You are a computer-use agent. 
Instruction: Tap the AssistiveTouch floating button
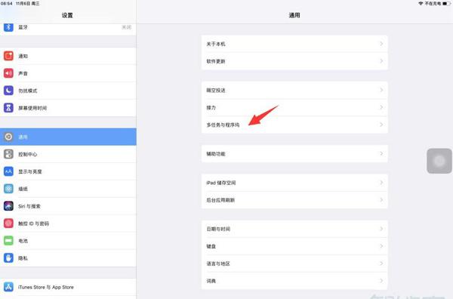click(439, 161)
